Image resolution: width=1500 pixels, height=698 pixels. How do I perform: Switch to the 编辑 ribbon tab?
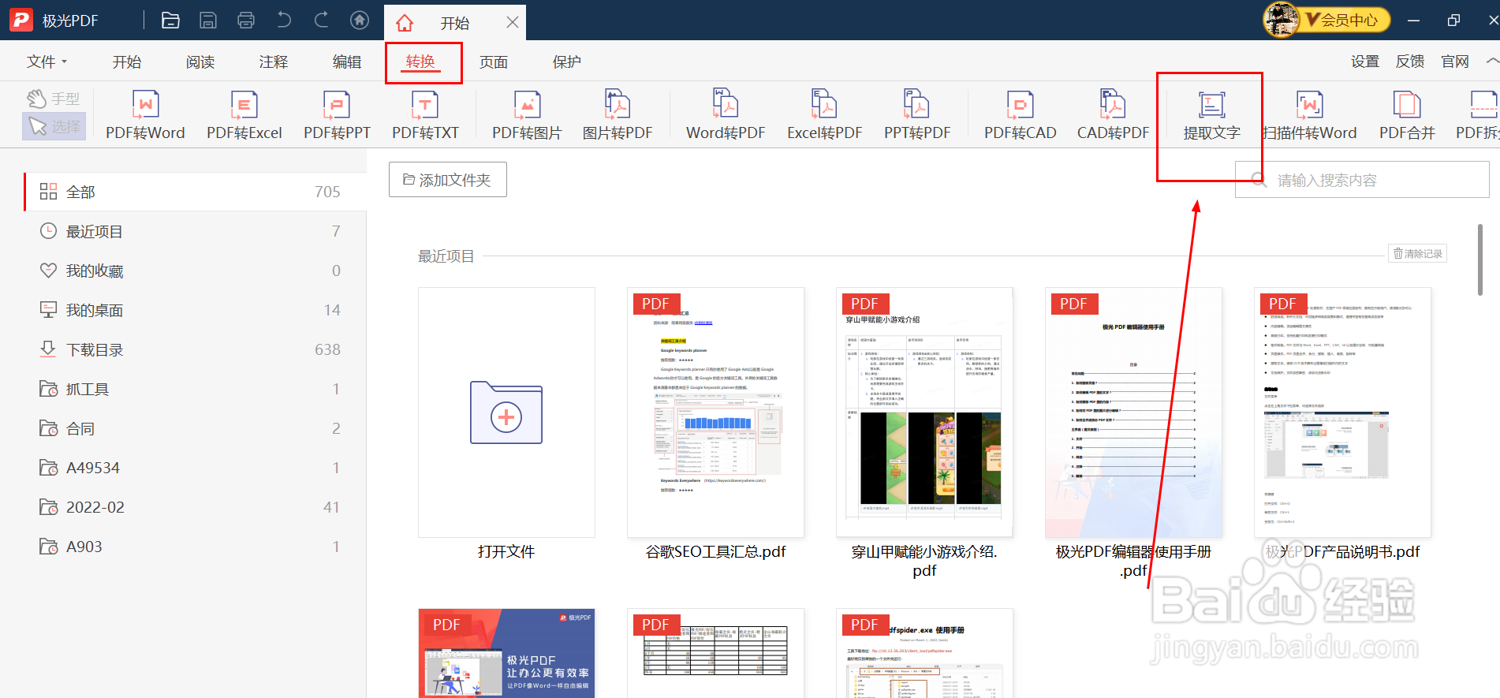click(347, 62)
